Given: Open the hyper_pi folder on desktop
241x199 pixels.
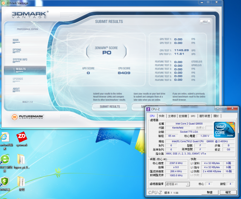Looking at the screenshot, I should [x=21, y=161].
